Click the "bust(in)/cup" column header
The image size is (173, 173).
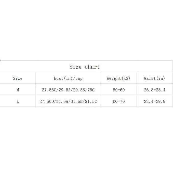(x=68, y=78)
